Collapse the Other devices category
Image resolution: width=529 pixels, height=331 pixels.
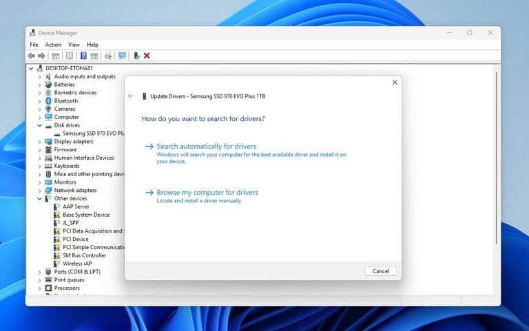(x=39, y=198)
